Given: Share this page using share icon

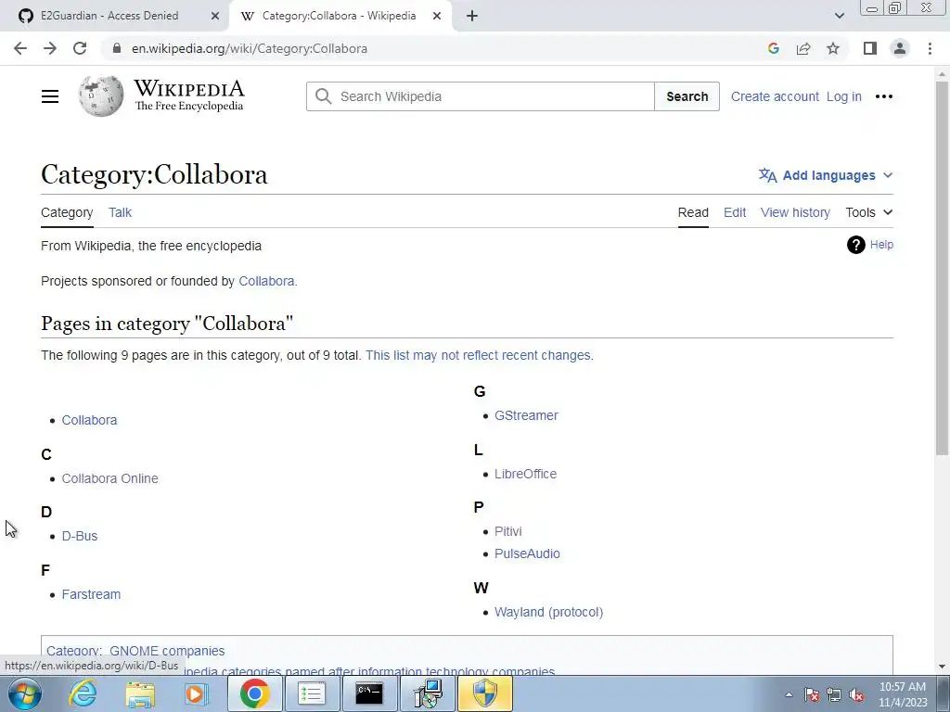Looking at the screenshot, I should (803, 48).
